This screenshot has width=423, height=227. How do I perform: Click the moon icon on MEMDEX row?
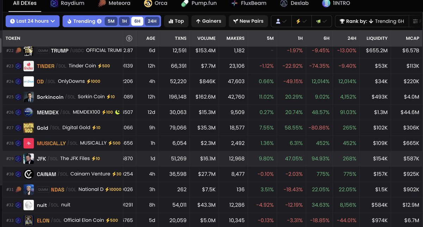point(118,112)
